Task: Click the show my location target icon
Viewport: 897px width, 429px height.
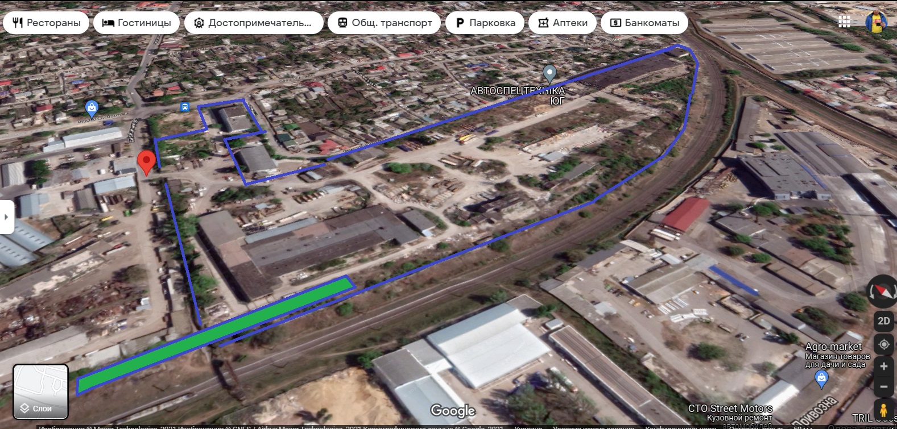Action: click(883, 344)
